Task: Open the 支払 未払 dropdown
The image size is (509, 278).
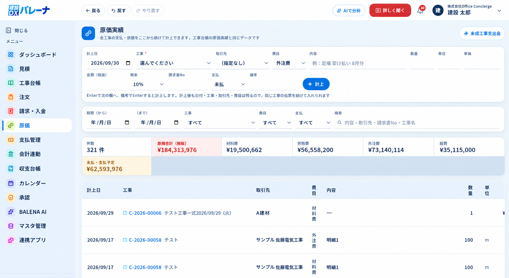Action: coord(229,84)
